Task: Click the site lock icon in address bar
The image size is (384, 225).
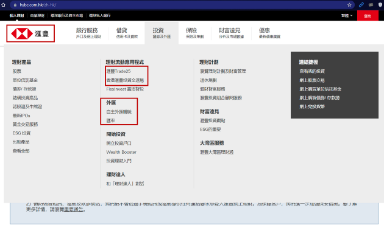Action: [15, 5]
